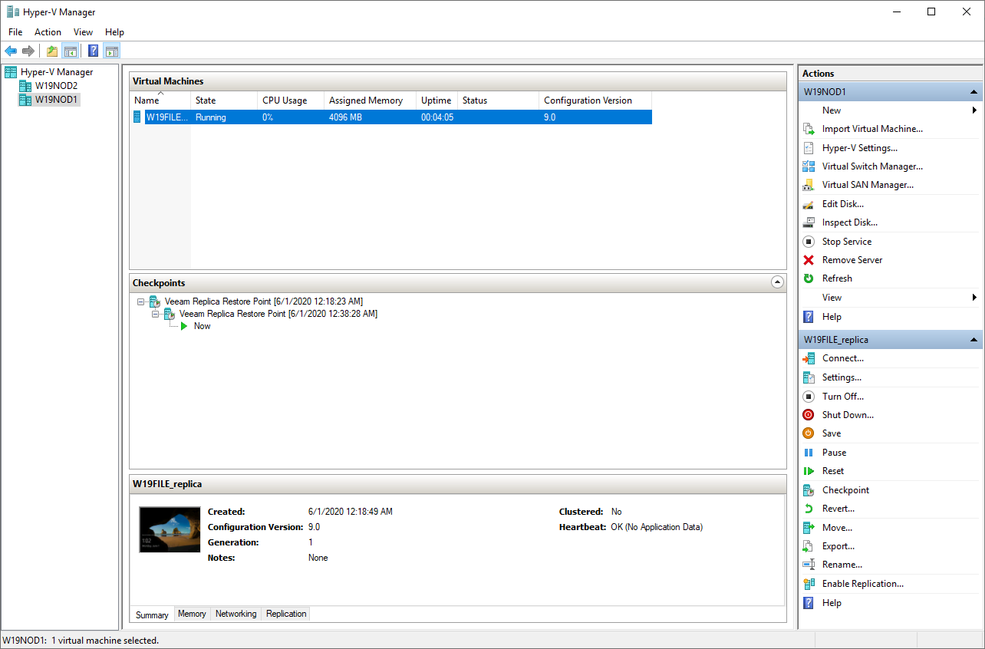Click the VM Settings icon
985x649 pixels.
808,377
